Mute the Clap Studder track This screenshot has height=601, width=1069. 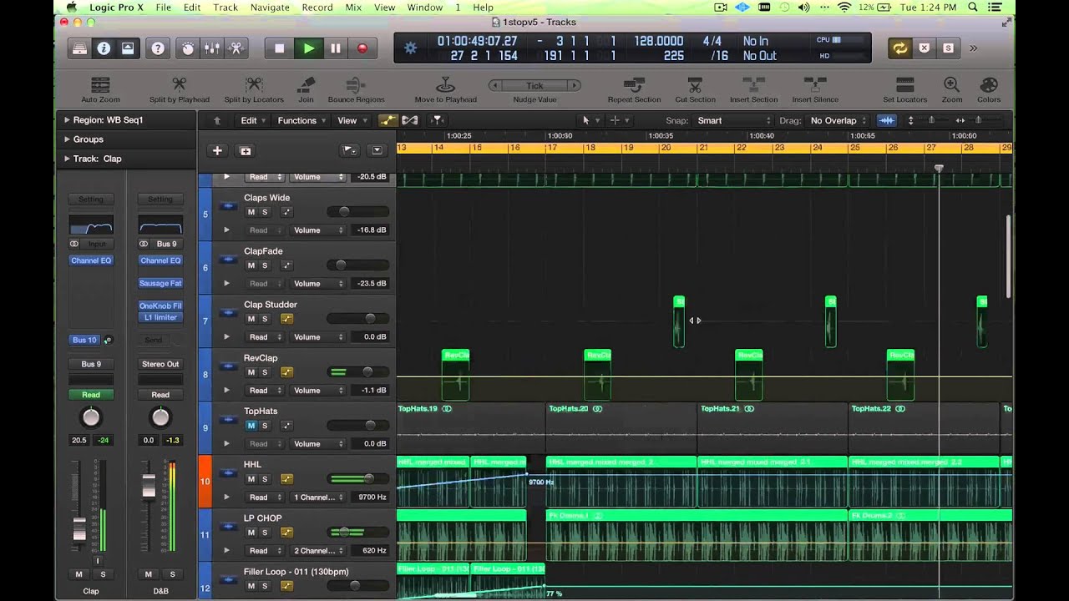(251, 319)
